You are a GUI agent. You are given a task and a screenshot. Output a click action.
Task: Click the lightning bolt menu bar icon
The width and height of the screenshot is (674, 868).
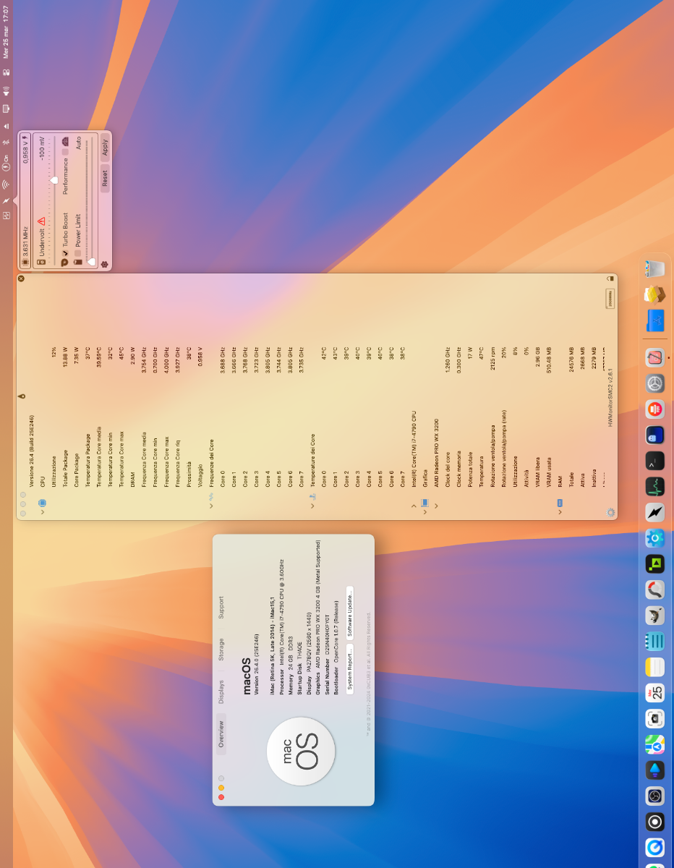point(6,200)
